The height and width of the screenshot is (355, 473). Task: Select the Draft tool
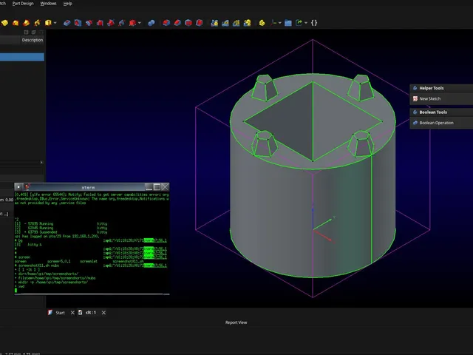[x=188, y=23]
